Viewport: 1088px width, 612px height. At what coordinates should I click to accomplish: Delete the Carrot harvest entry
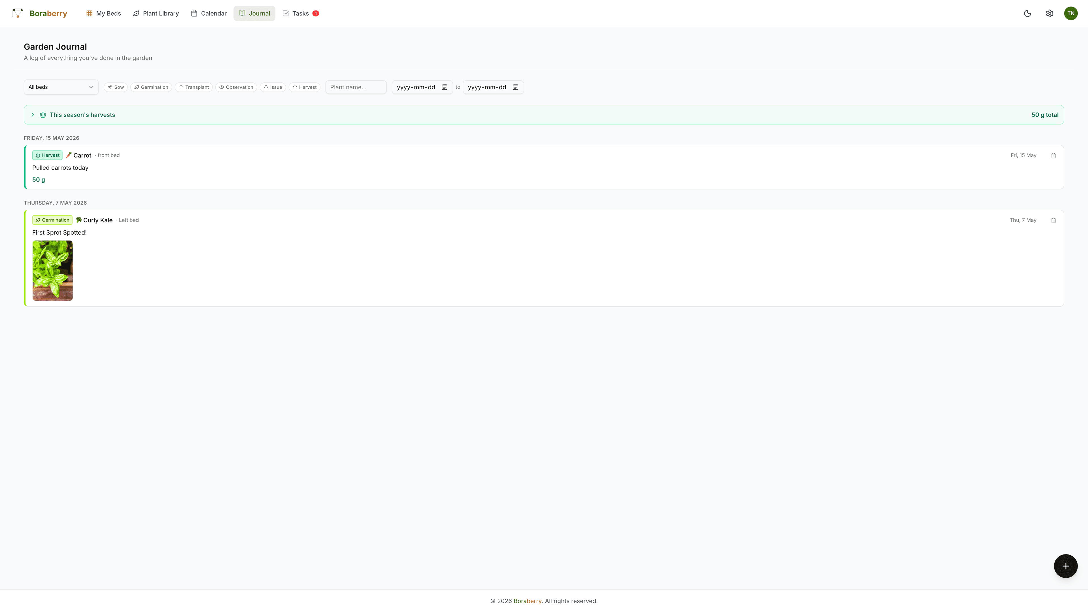[1053, 156]
